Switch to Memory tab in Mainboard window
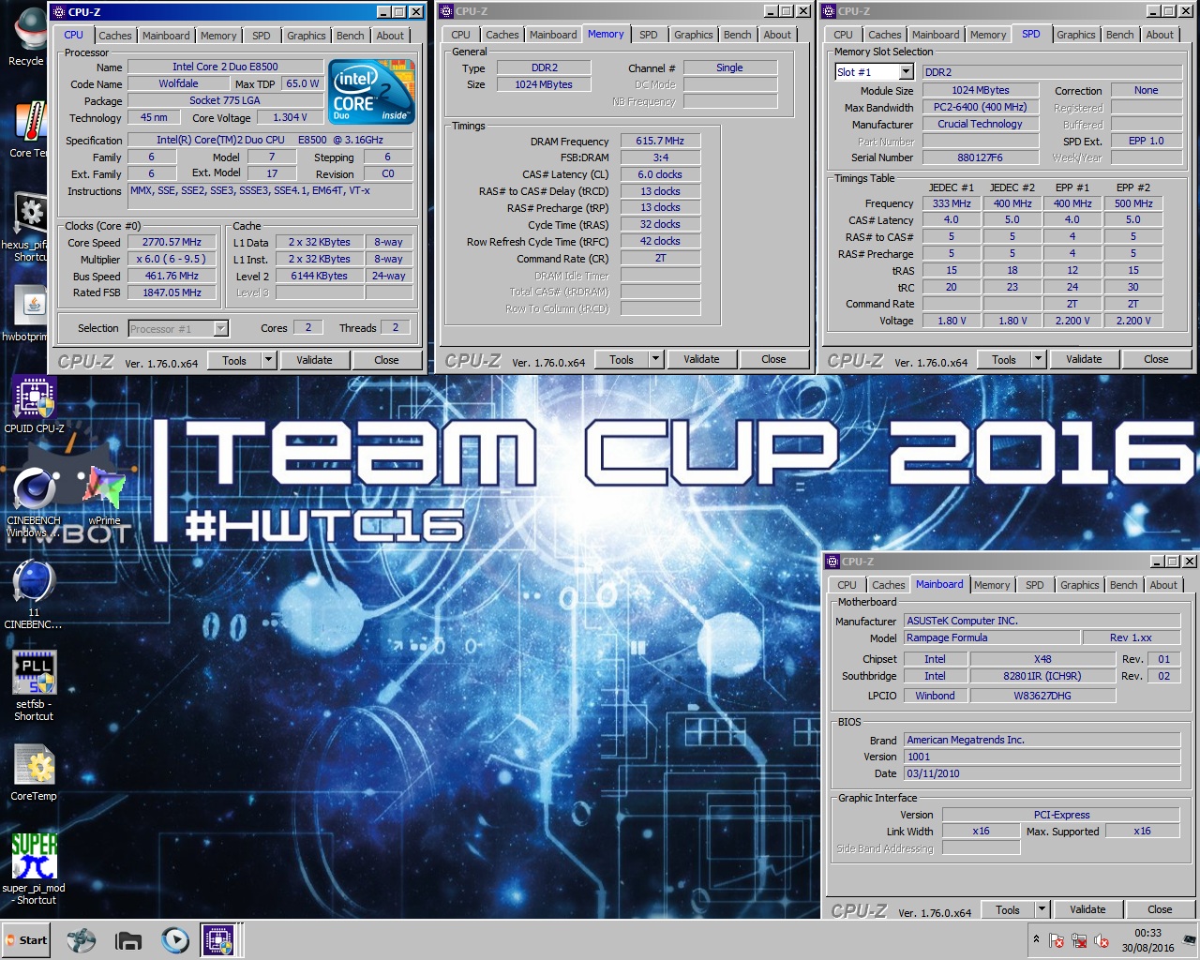 (992, 585)
